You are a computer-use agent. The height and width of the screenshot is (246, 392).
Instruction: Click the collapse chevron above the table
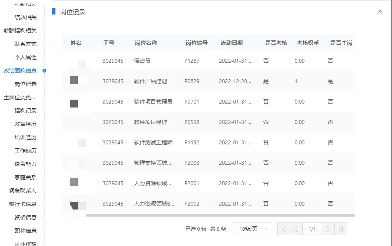[x=379, y=12]
